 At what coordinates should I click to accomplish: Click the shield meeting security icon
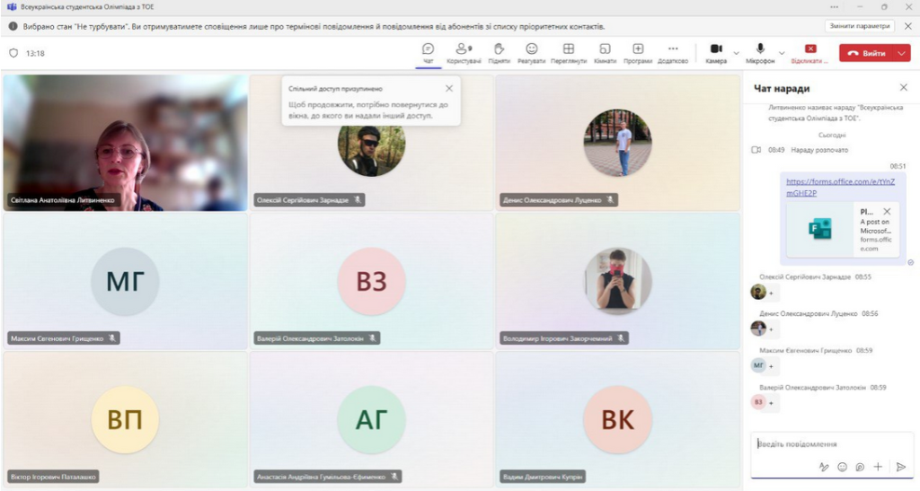pos(13,53)
